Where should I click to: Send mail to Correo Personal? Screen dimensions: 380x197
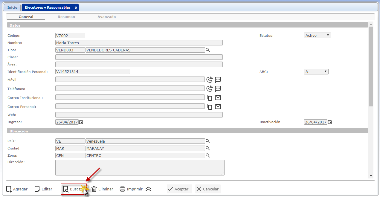(x=218, y=107)
